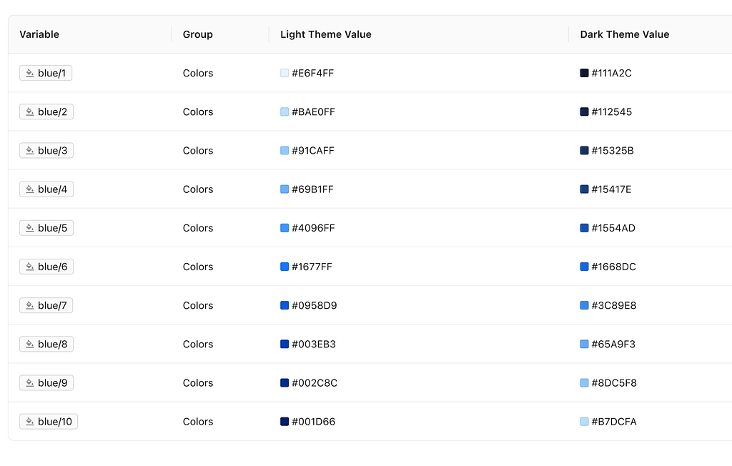Open the blue/9 variable tag

46,383
